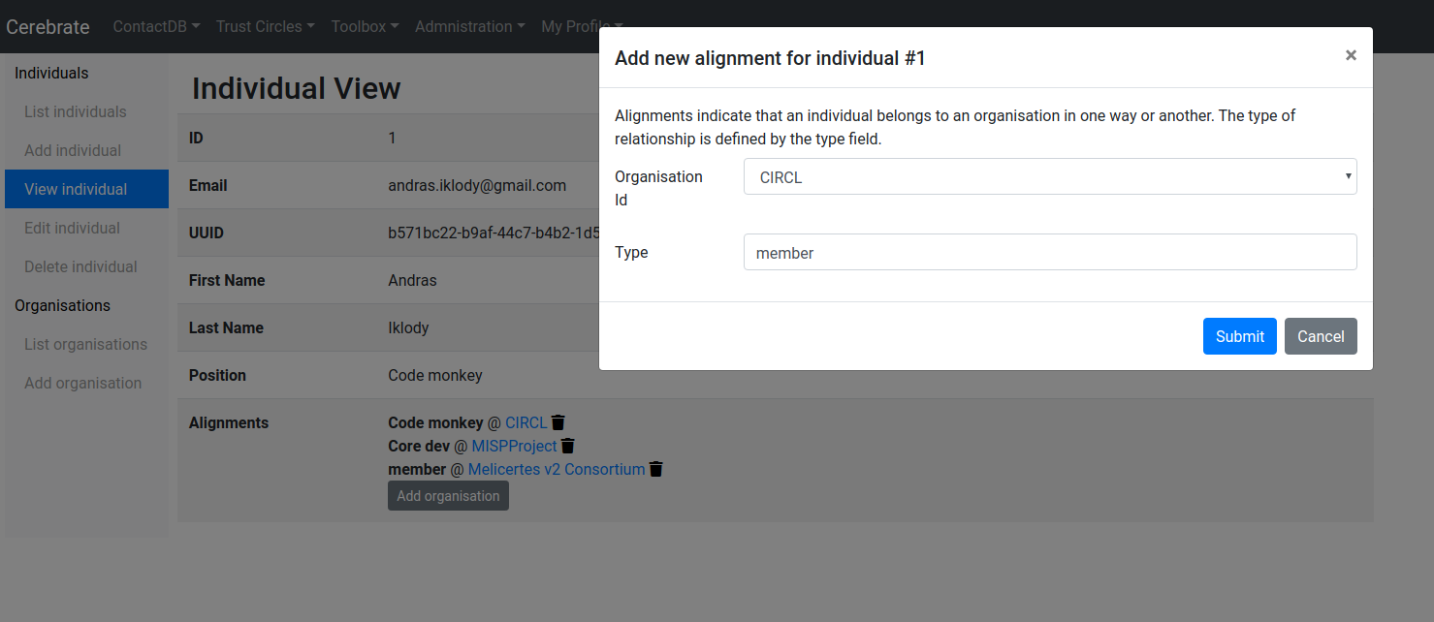
Task: Open List organisations page
Action: click(x=85, y=344)
